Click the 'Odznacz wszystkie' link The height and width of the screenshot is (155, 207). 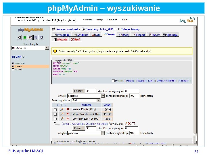tap(97, 124)
